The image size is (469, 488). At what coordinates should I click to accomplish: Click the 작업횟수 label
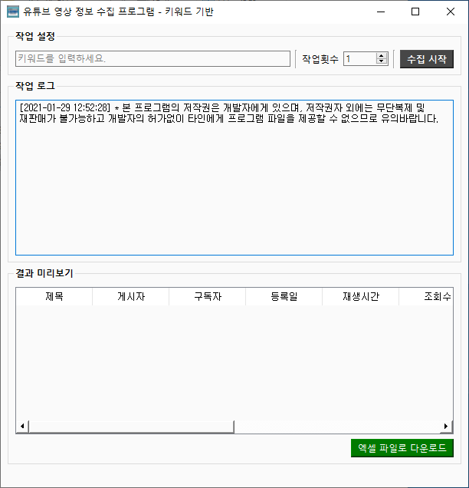(x=320, y=59)
